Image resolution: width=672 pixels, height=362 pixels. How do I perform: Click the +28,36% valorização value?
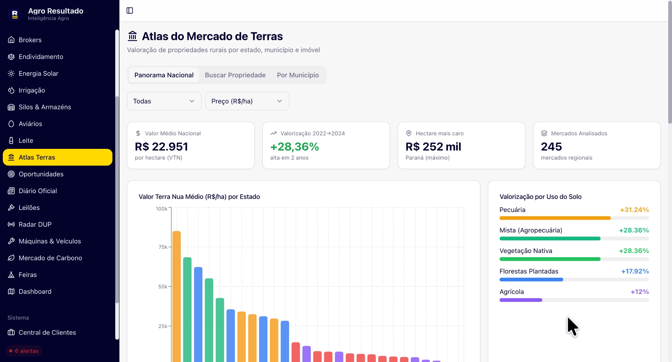[295, 147]
